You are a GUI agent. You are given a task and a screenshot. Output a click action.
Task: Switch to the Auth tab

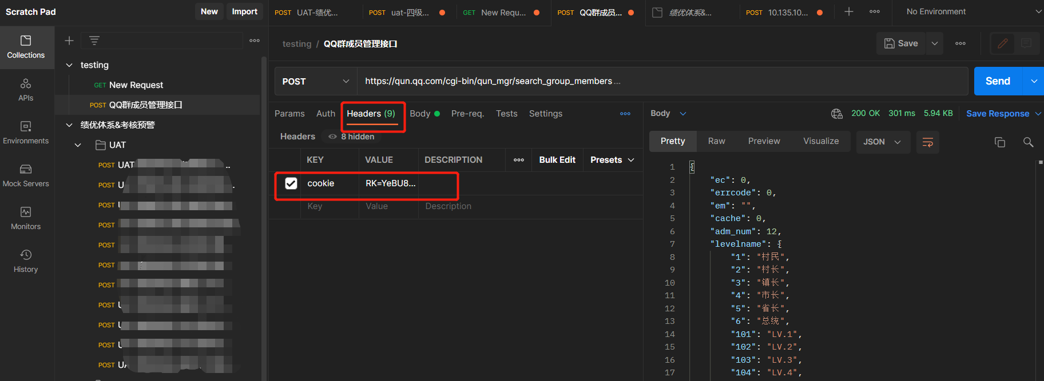pyautogui.click(x=325, y=114)
